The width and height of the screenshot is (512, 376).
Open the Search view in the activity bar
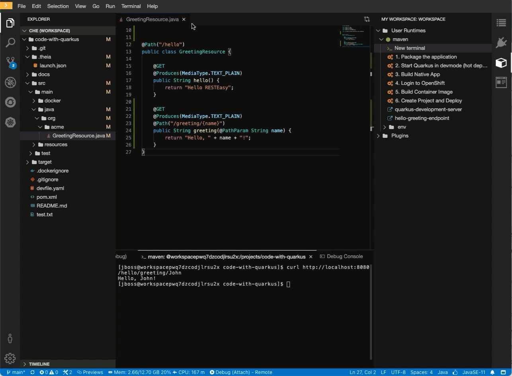[x=10, y=43]
